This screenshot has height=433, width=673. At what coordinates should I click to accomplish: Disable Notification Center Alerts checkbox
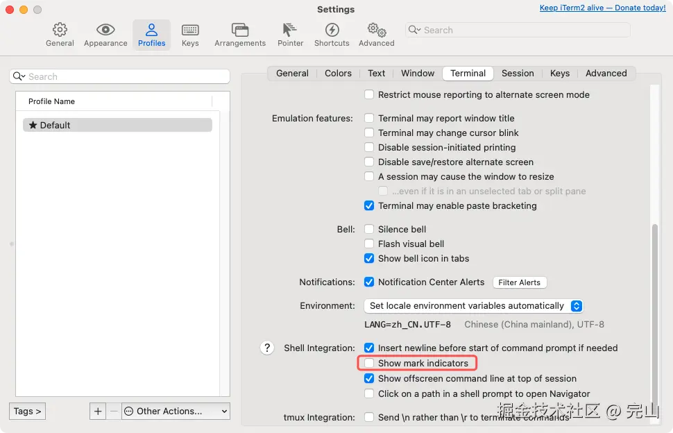click(x=368, y=282)
